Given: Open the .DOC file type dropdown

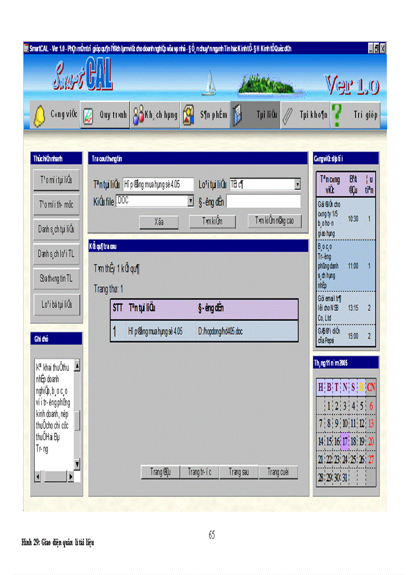Looking at the screenshot, I should tap(191, 201).
